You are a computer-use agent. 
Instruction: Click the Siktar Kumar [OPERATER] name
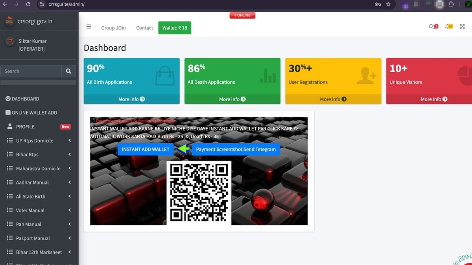pos(32,45)
